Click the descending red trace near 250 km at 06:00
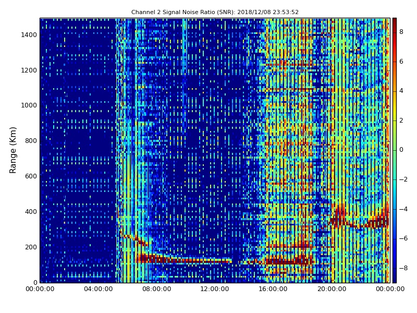Screen dimensions: 417x313 [134, 238]
